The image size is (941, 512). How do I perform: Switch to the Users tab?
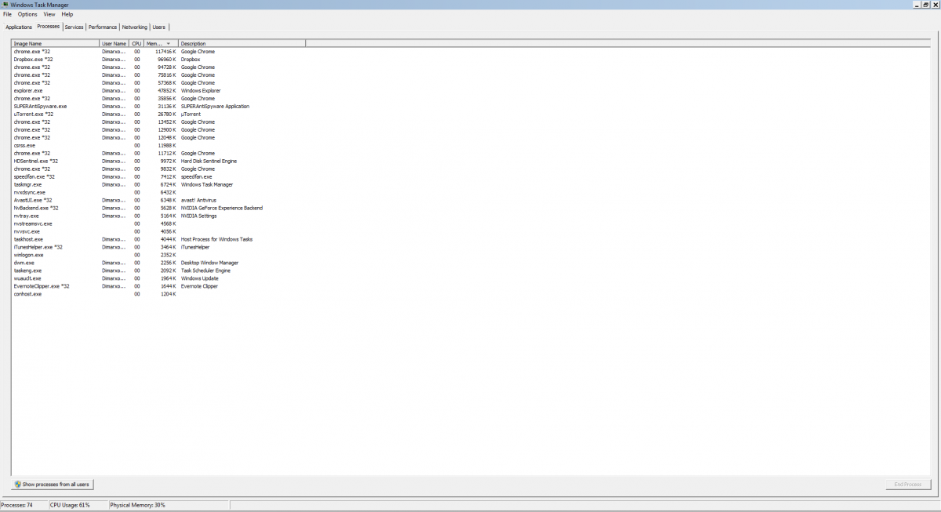pos(159,27)
